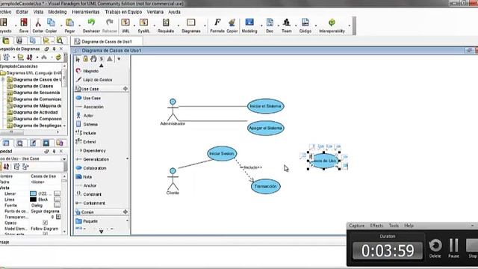Open the Vista menu
478x269 pixels.
point(38,12)
